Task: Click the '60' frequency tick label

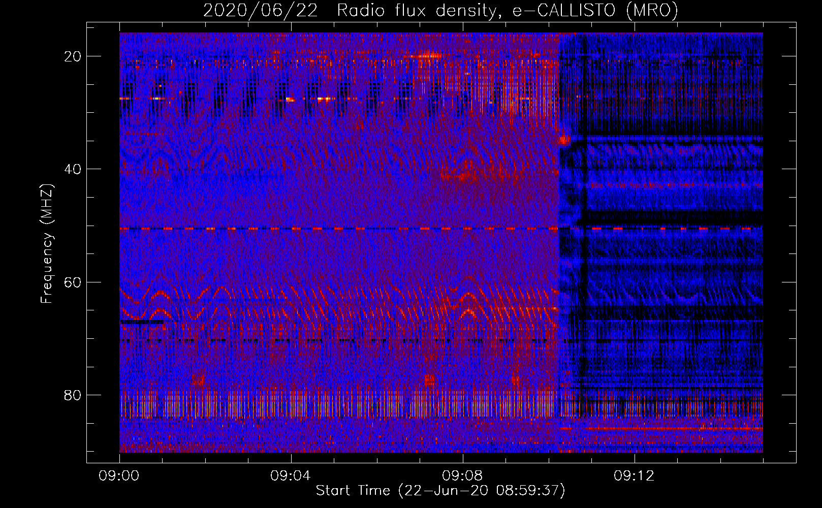Action: coord(73,282)
